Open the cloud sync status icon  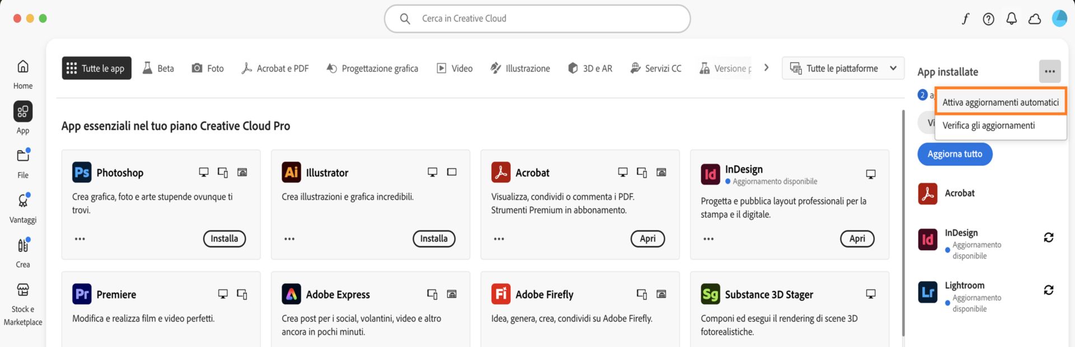(1035, 19)
